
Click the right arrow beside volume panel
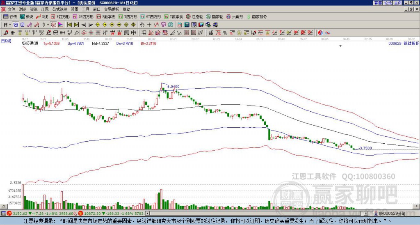point(417,207)
